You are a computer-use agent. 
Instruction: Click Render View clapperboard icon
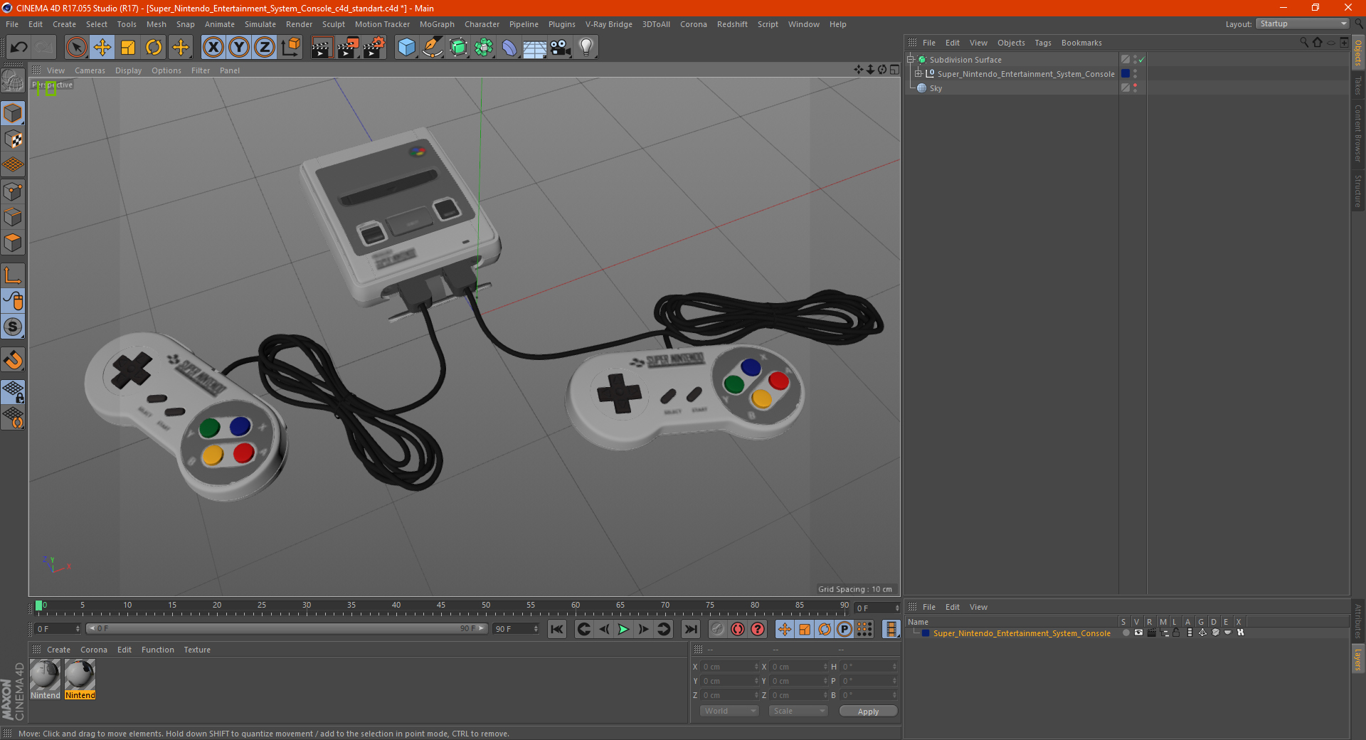[x=322, y=48]
